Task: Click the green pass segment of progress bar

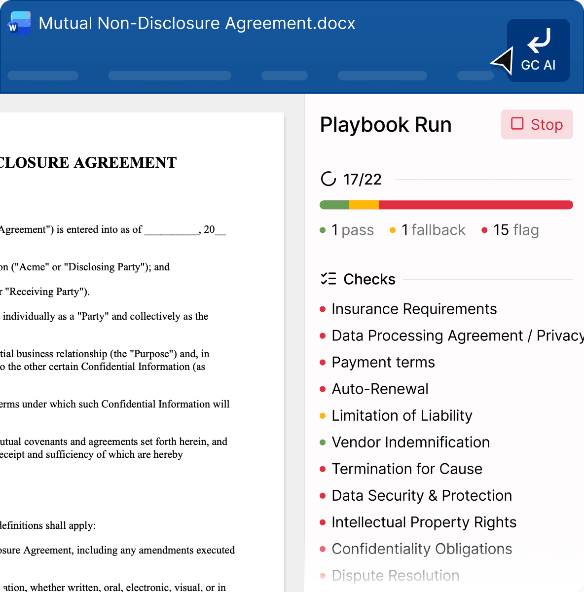Action: [334, 205]
